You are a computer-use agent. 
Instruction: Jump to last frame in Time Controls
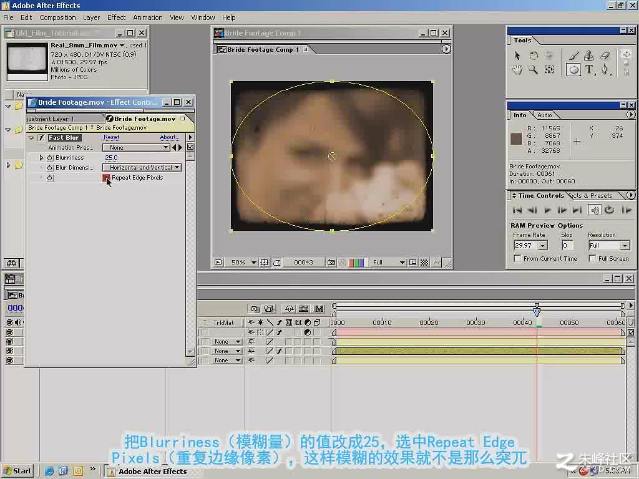point(577,210)
